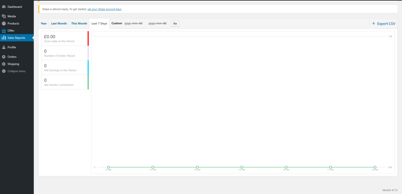
Task: Click the 18 Mar data point on chart
Action: [x=375, y=167]
